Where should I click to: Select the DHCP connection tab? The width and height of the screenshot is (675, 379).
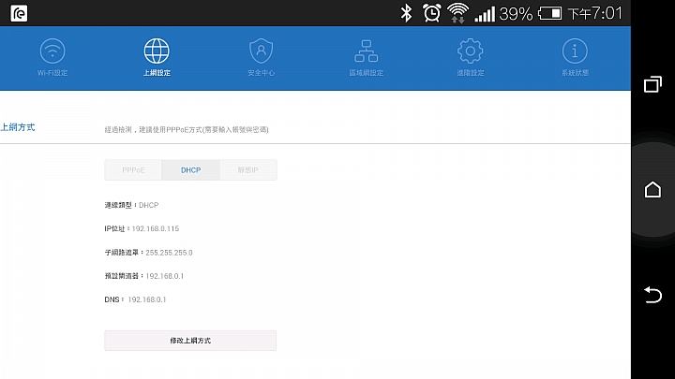tap(190, 170)
